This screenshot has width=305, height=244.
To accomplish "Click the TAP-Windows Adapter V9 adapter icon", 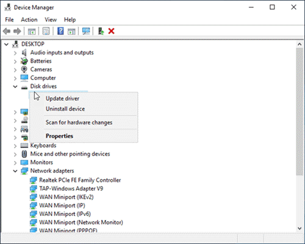I will [34, 188].
